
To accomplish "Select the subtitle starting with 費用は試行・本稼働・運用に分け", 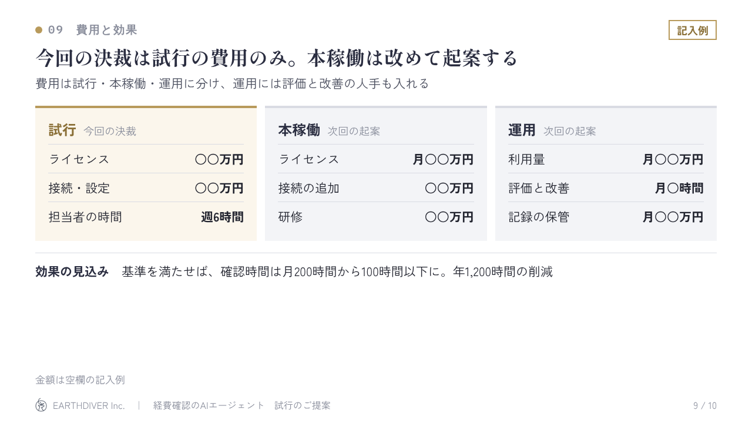I will [x=232, y=83].
